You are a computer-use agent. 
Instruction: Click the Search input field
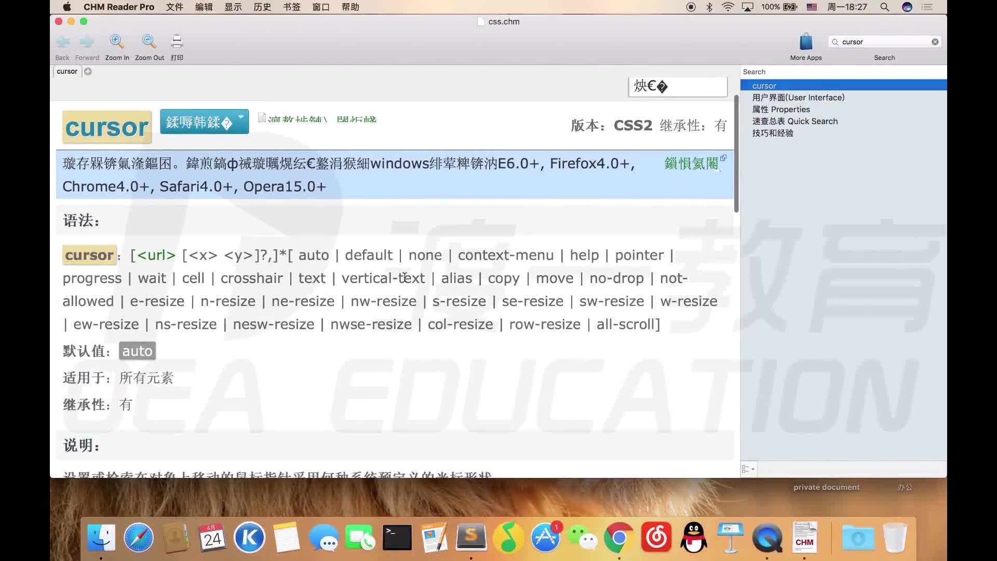[x=884, y=42]
